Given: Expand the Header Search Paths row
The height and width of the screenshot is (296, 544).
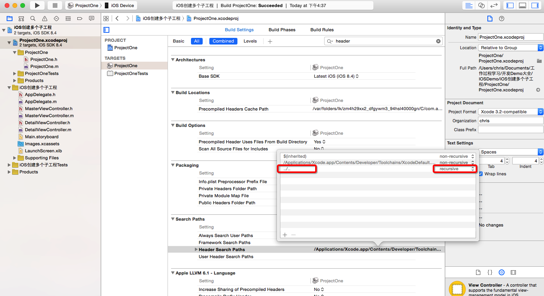Looking at the screenshot, I should point(196,250).
